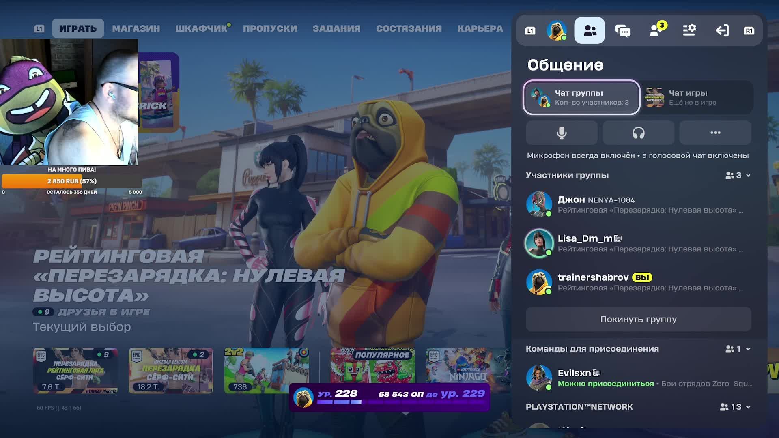Select the Чат группы chat option
The width and height of the screenshot is (779, 438).
point(581,97)
